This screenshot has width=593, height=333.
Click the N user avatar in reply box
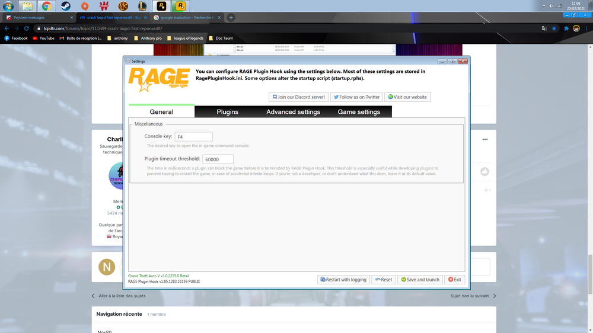[107, 267]
